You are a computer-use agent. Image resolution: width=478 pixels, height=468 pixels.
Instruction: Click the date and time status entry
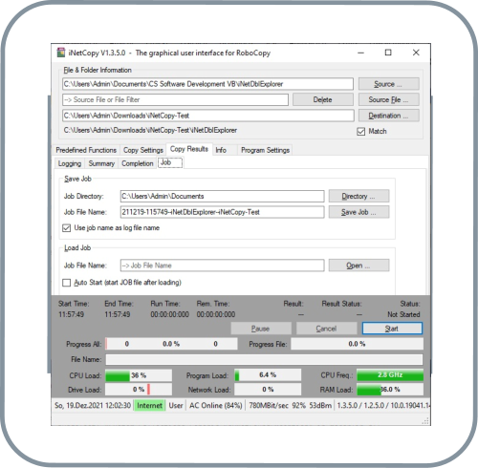(93, 406)
